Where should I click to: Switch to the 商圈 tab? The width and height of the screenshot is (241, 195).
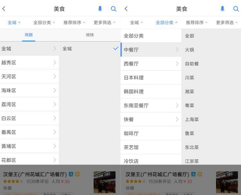point(29,35)
